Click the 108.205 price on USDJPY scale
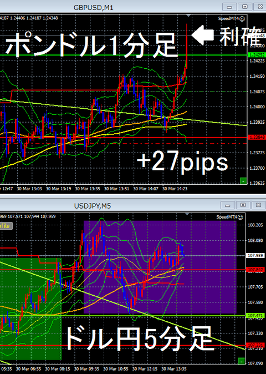 point(255,225)
